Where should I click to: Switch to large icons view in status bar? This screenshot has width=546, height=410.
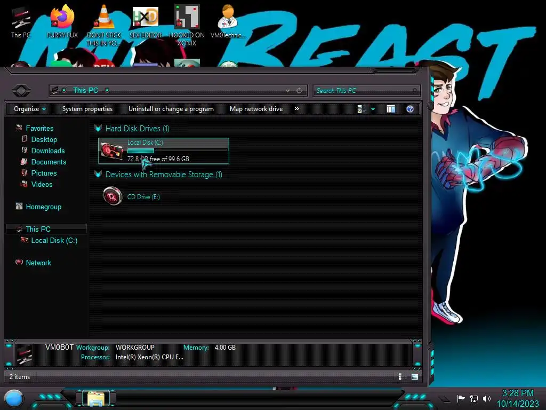click(x=415, y=376)
